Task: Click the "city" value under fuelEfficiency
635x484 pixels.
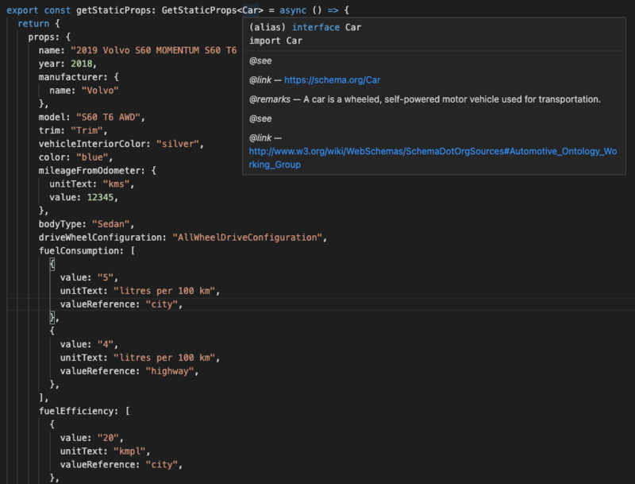Action: point(162,465)
